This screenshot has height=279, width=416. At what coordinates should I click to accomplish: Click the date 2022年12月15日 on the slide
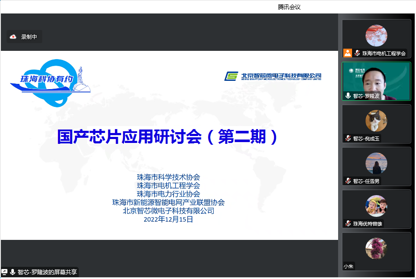[x=168, y=219]
